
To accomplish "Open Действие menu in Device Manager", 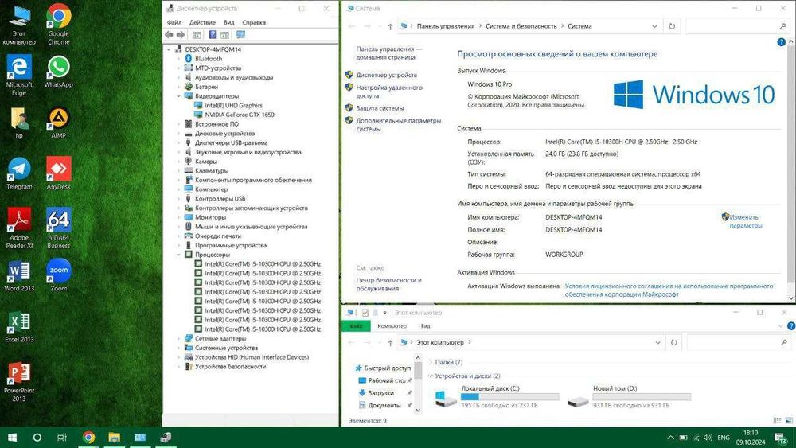I will [x=202, y=22].
